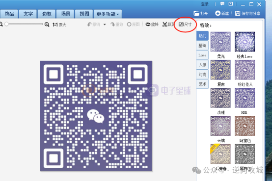Click the redo (重做) arrow icon
Image resolution: width=272 pixels, height=181 pixels.
click(112, 25)
